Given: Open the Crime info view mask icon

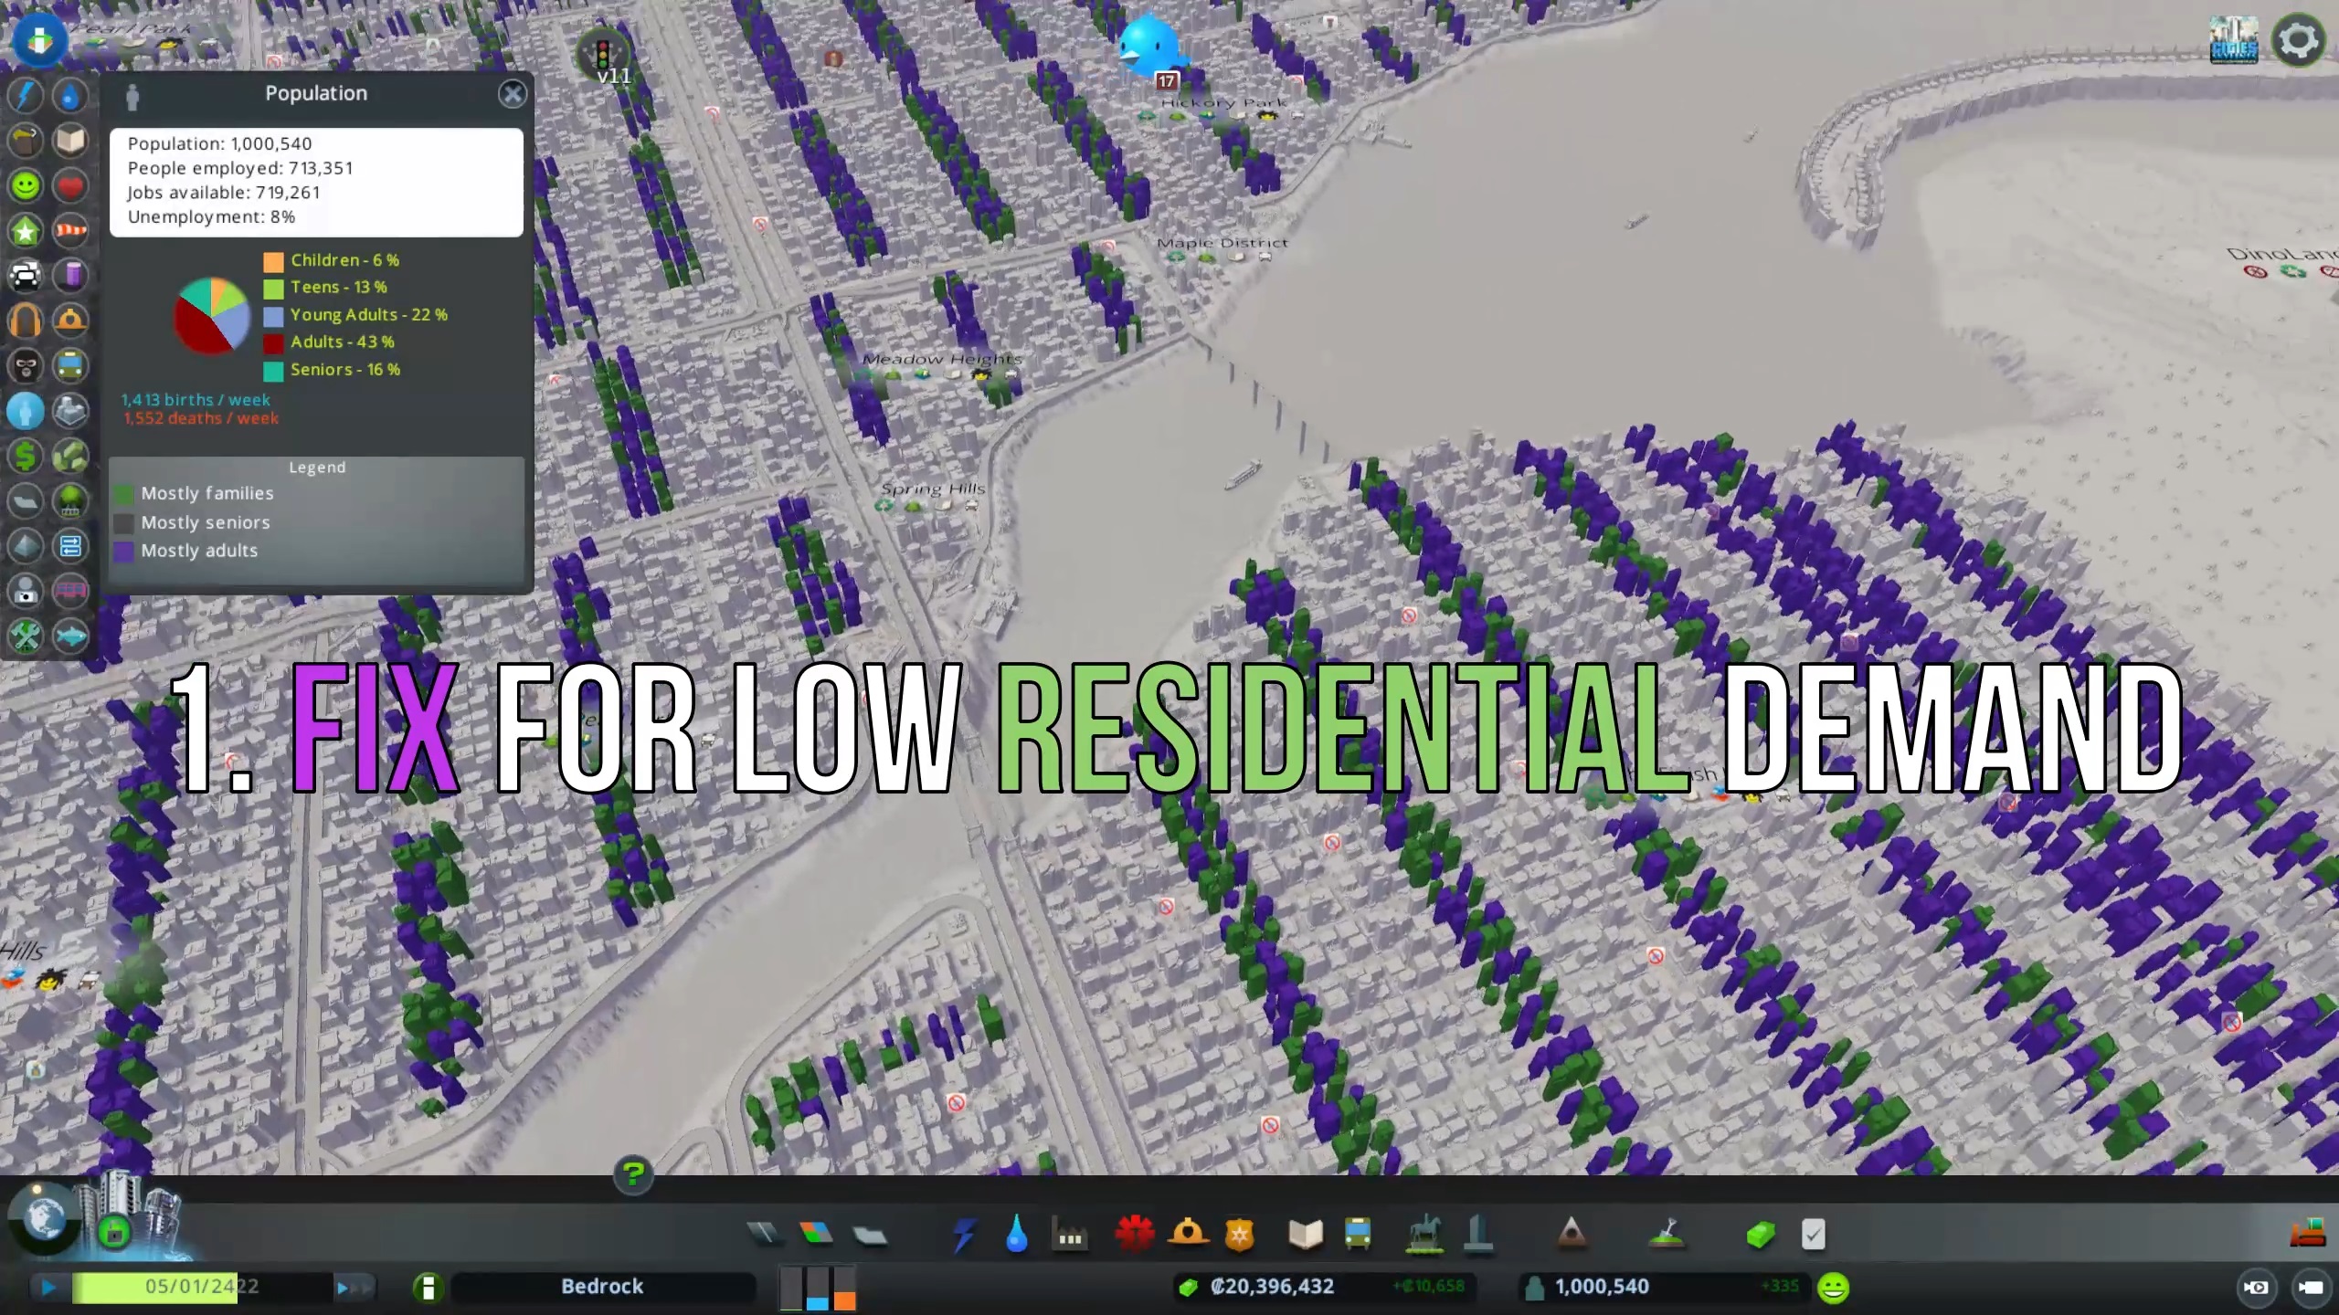Looking at the screenshot, I should 26,366.
